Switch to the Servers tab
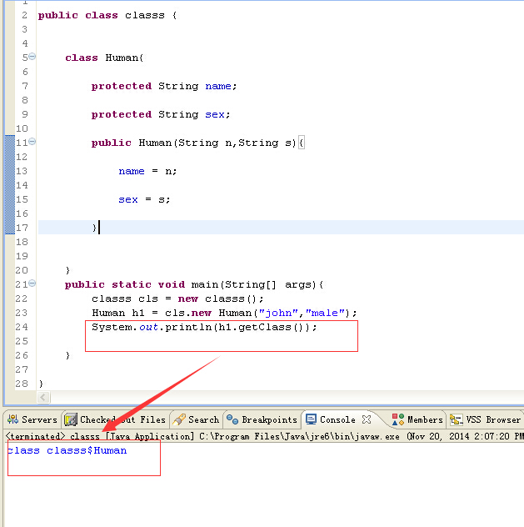The width and height of the screenshot is (524, 527). point(32,419)
